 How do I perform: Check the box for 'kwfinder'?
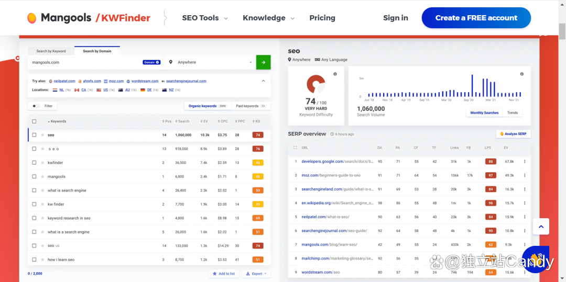pos(34,162)
